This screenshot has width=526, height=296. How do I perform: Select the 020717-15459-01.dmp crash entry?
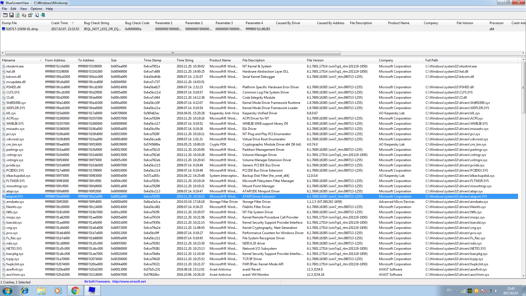(x=22, y=29)
